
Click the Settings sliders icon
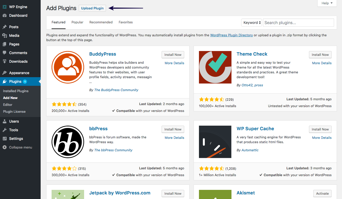point(5,139)
